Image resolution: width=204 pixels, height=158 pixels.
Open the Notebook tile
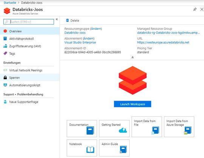(x=82, y=148)
